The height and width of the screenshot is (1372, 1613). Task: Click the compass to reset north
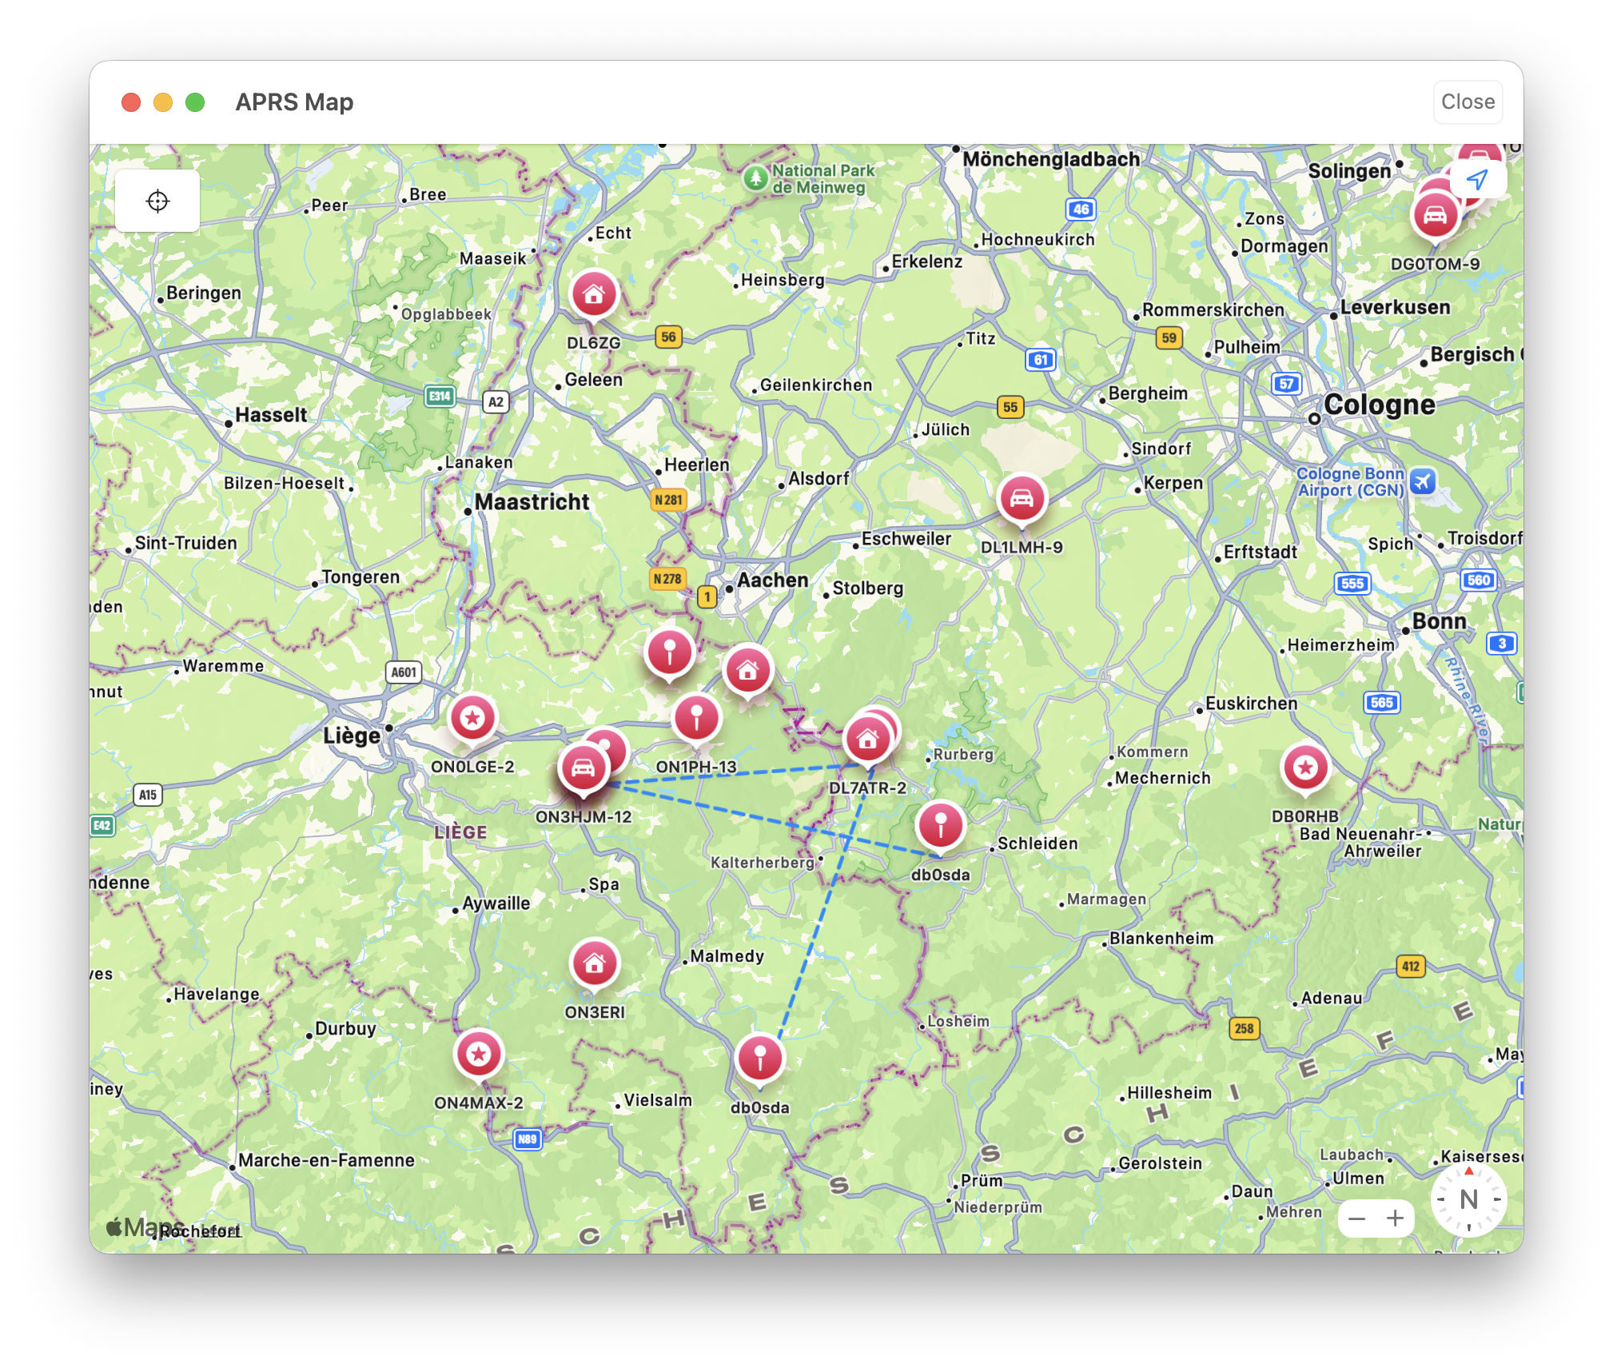tap(1468, 1199)
